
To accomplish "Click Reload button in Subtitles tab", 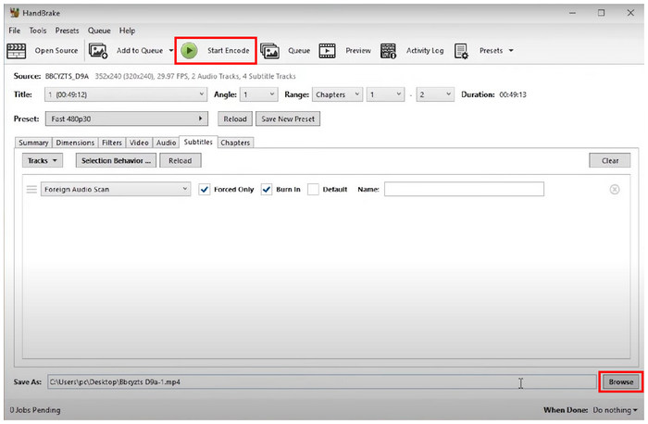I will 181,161.
